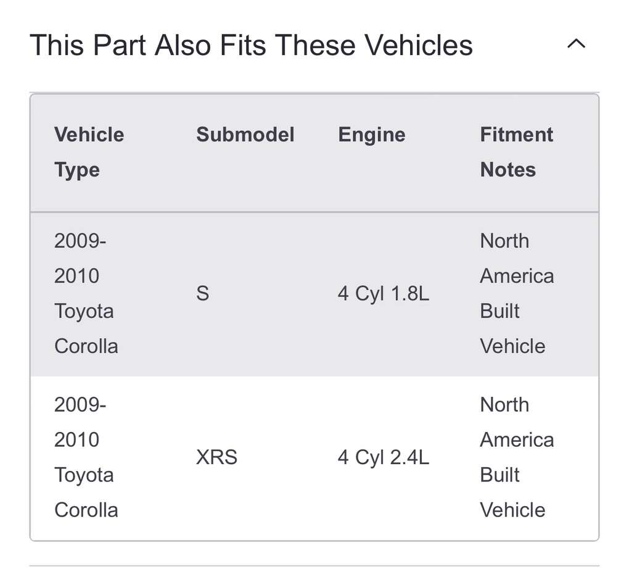Image resolution: width=629 pixels, height=569 pixels.
Task: Click the word 'Corolla' in the second row
Action: [86, 510]
